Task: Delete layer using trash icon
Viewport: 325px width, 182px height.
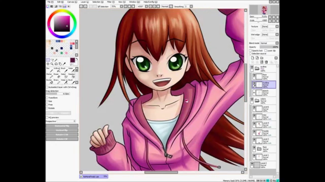Action: pyautogui.click(x=266, y=62)
